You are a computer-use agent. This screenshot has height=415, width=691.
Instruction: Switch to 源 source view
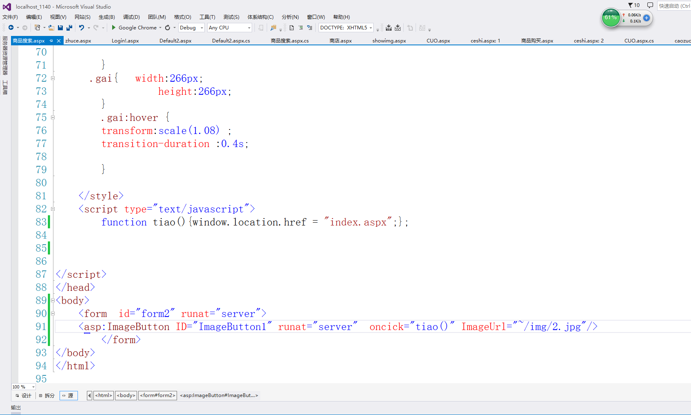coord(69,395)
